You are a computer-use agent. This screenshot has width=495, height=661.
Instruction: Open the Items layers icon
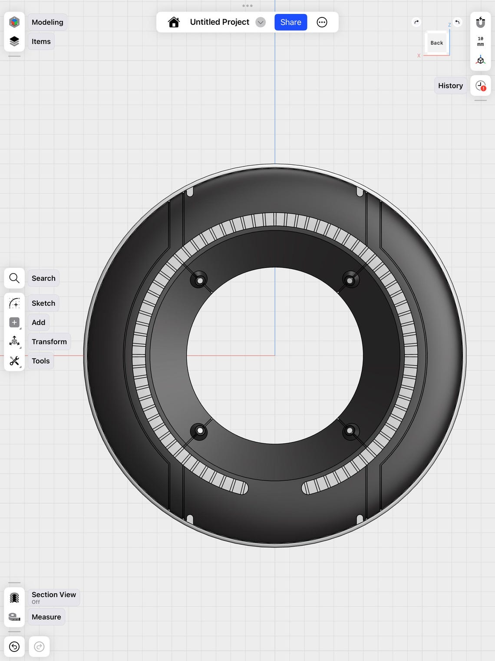pos(14,41)
